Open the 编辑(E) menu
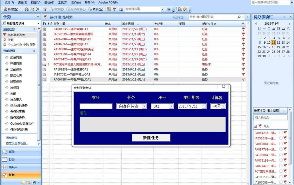294x185 pixels. coord(22,3)
